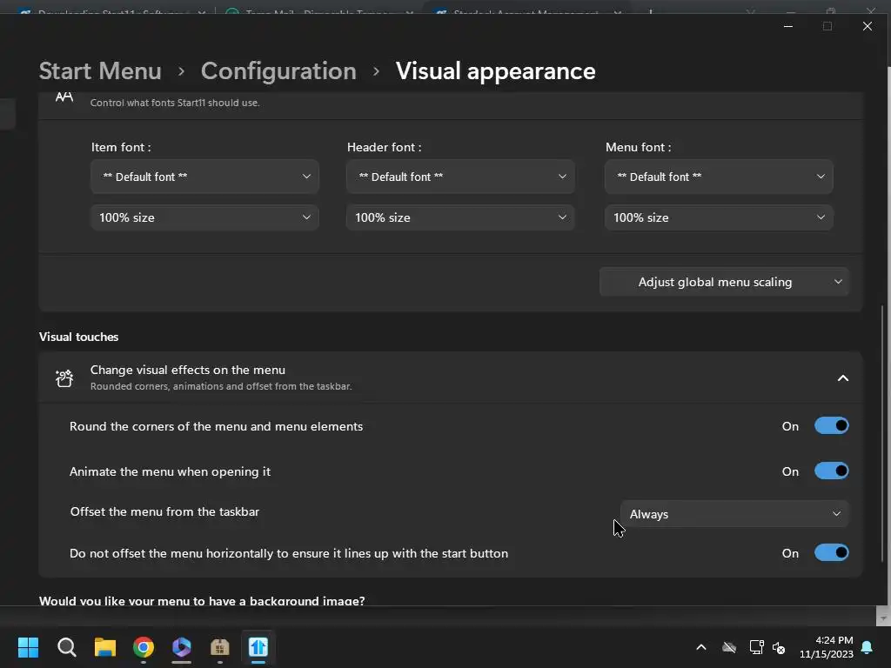Open the OneDrive cloud tray icon
This screenshot has width=891, height=668.
pyautogui.click(x=729, y=647)
